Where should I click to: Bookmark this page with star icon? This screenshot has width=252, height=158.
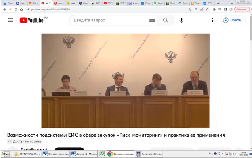tap(207, 9)
